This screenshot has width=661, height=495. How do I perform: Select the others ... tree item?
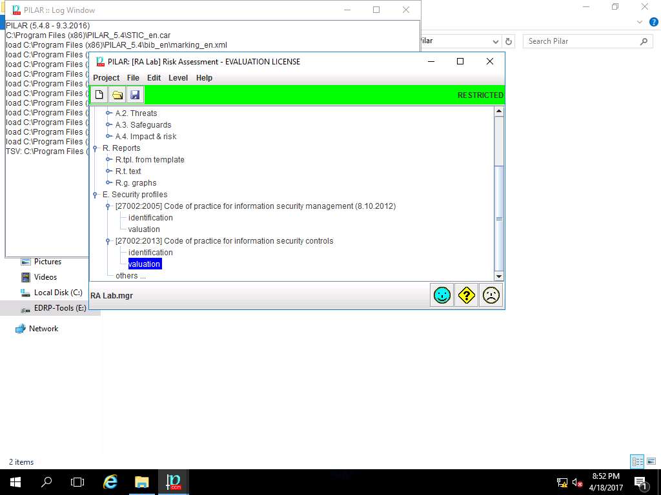(x=130, y=276)
